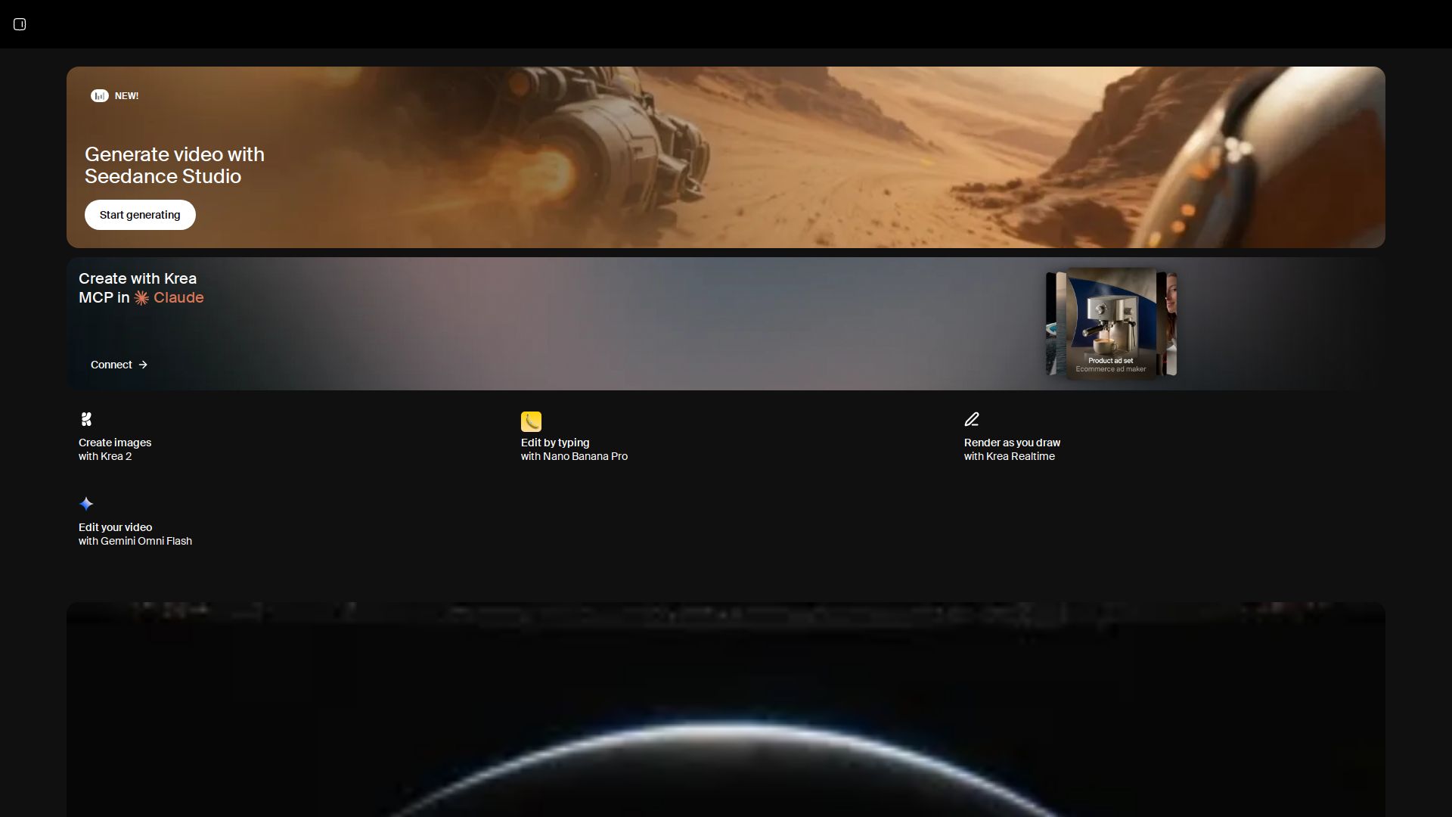Viewport: 1452px width, 817px height.
Task: Click the Gemini sparkle icon
Action: [86, 504]
